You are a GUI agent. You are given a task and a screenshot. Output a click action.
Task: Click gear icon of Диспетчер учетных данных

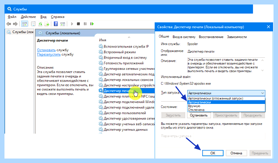(x=101, y=129)
